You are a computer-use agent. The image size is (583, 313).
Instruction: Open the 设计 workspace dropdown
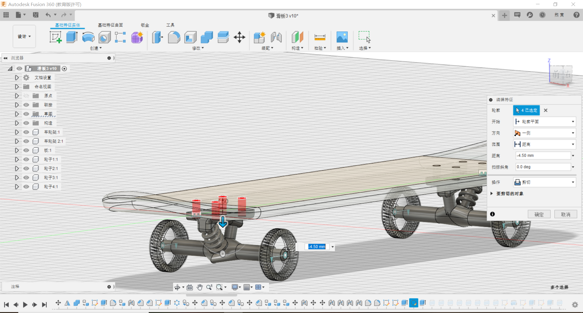pyautogui.click(x=24, y=36)
